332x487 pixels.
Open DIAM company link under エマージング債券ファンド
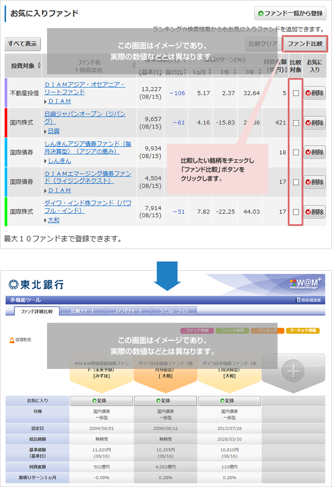pyautogui.click(x=59, y=190)
